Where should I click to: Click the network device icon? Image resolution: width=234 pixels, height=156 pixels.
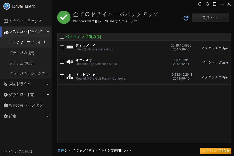pos(69,76)
